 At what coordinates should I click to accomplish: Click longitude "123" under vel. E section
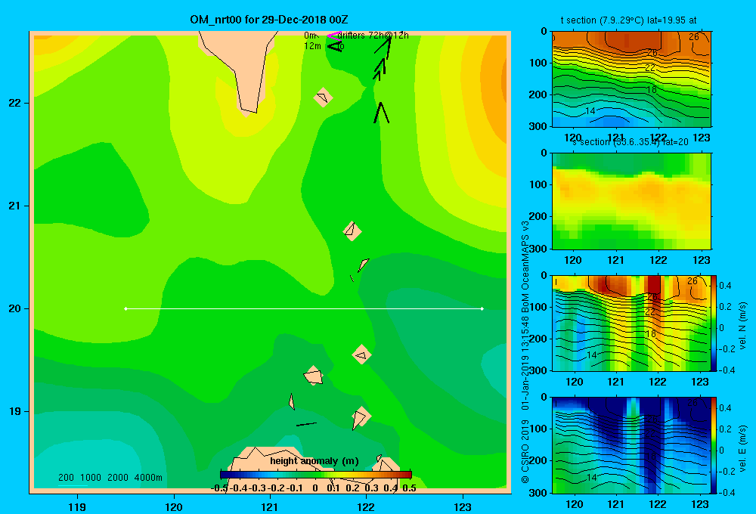(700, 504)
